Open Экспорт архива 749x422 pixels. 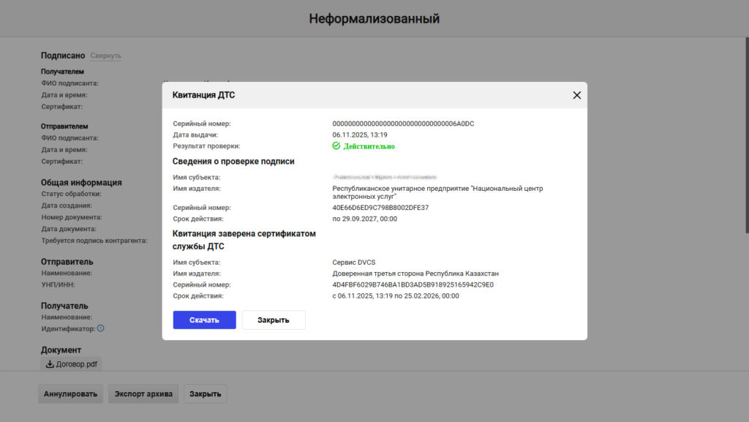pos(143,393)
